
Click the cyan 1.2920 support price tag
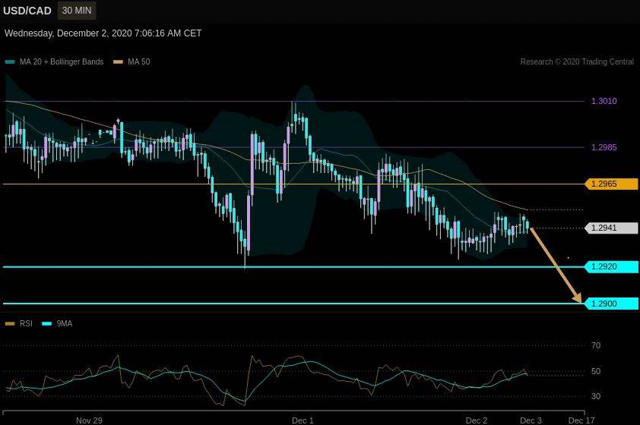(611, 267)
